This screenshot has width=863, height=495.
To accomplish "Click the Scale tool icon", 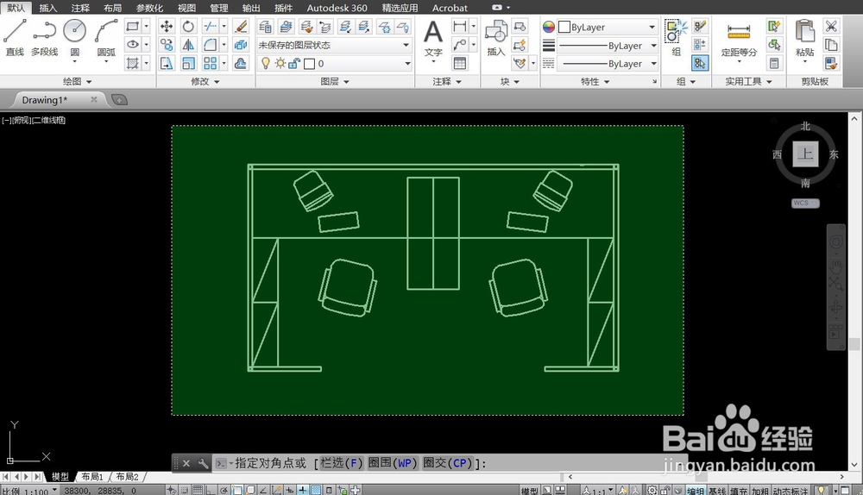I will 188,63.
